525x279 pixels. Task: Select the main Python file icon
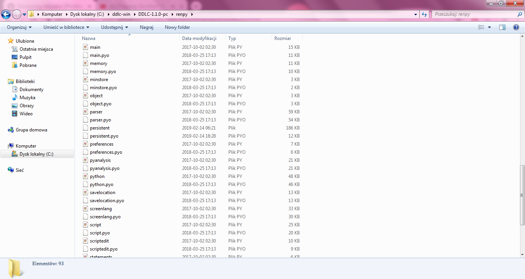(85, 47)
